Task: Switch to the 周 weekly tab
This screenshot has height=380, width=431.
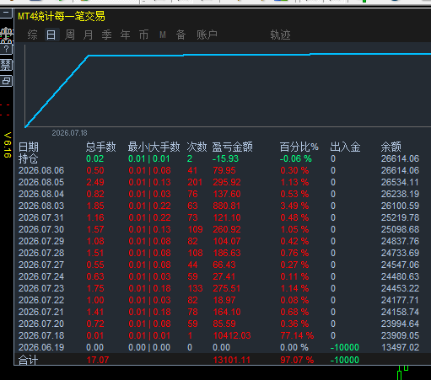Action: point(70,35)
